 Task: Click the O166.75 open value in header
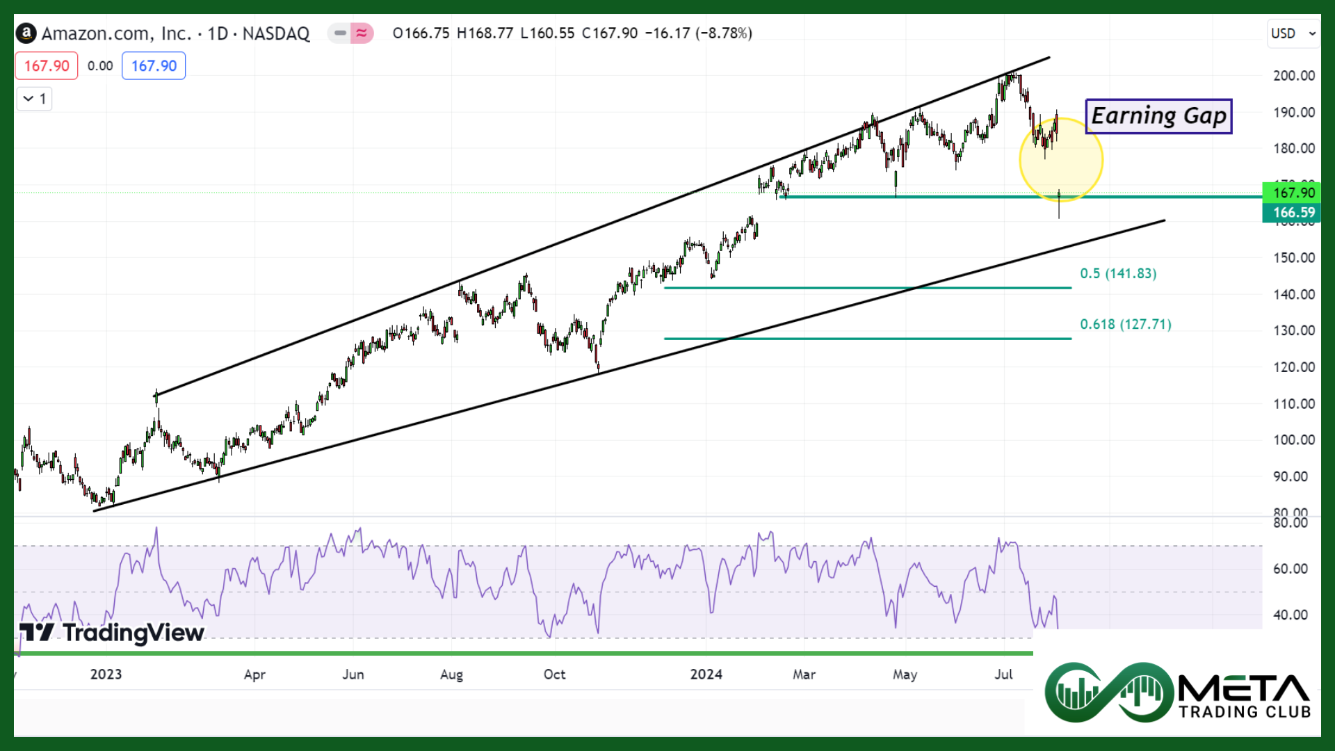(421, 33)
